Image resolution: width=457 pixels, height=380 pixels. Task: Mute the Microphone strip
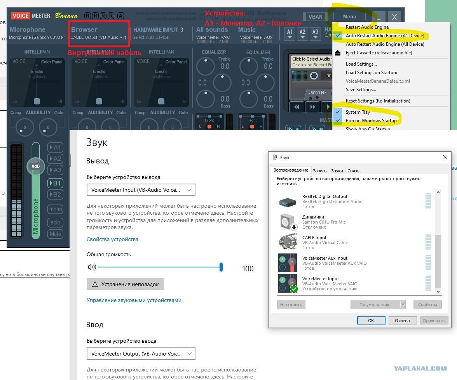[x=55, y=234]
